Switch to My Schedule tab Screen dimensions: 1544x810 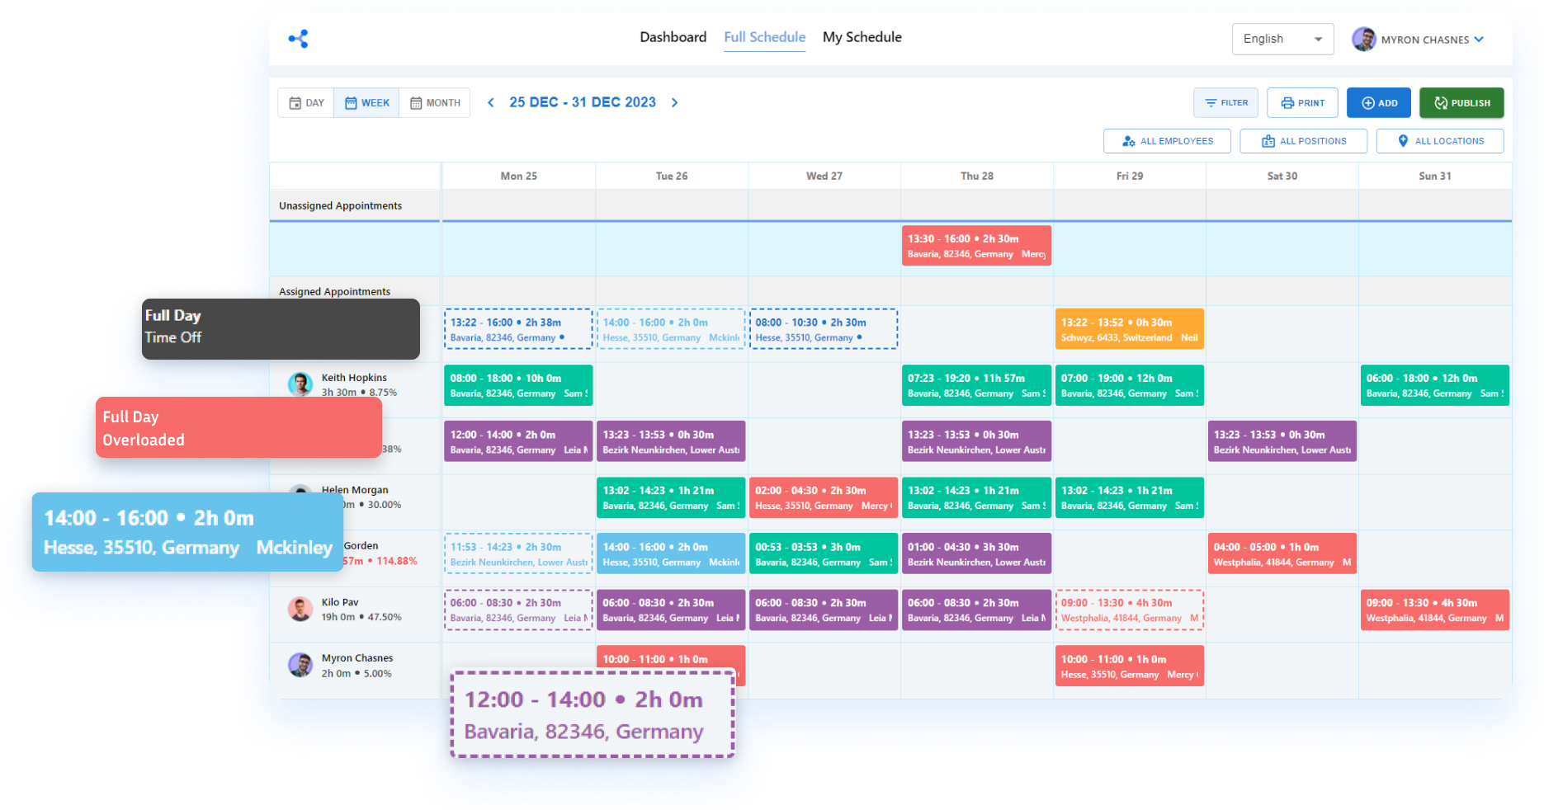click(862, 37)
